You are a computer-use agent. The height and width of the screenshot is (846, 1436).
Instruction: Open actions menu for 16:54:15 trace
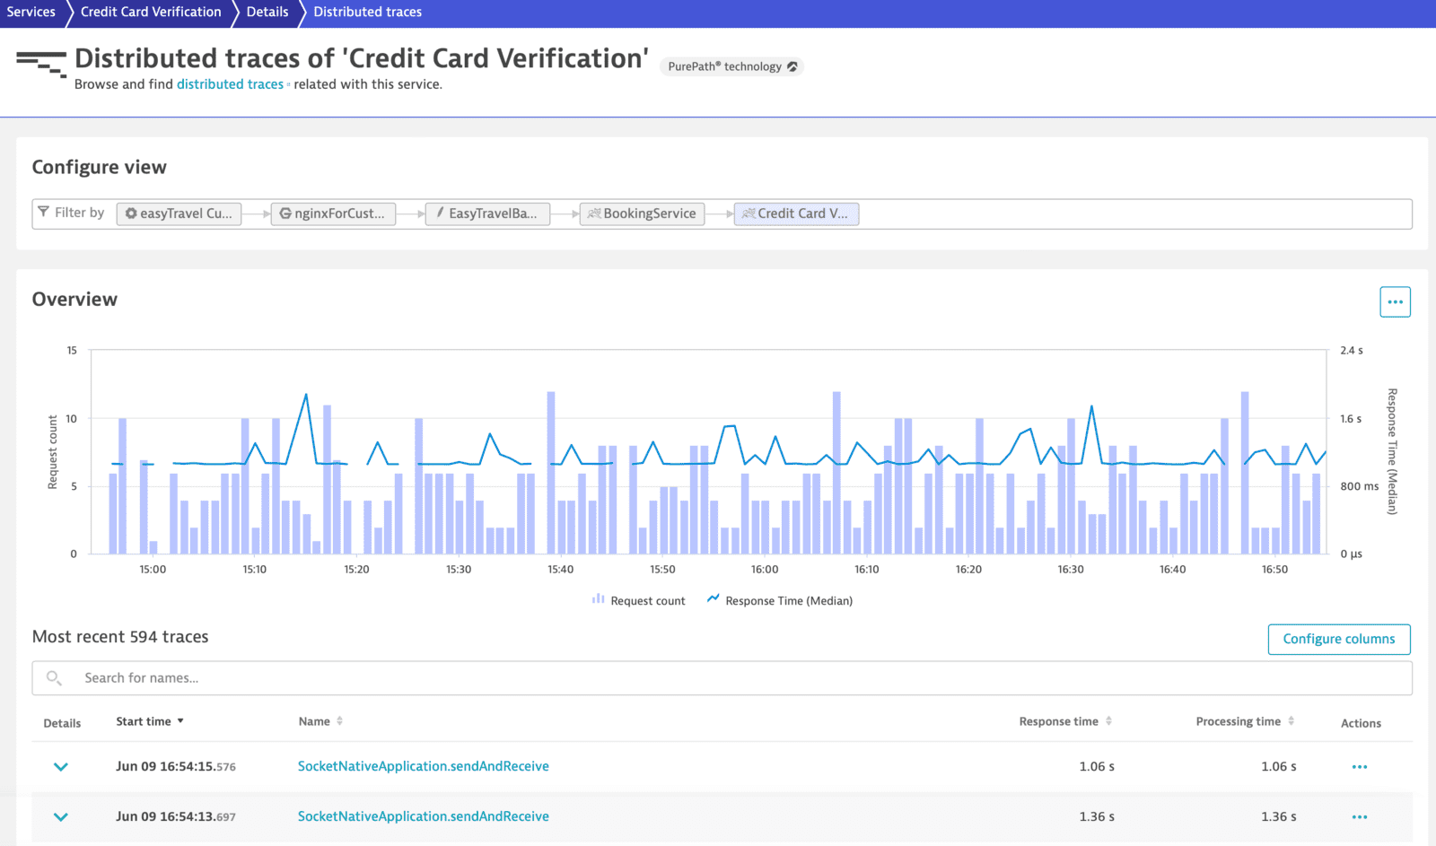click(x=1359, y=767)
